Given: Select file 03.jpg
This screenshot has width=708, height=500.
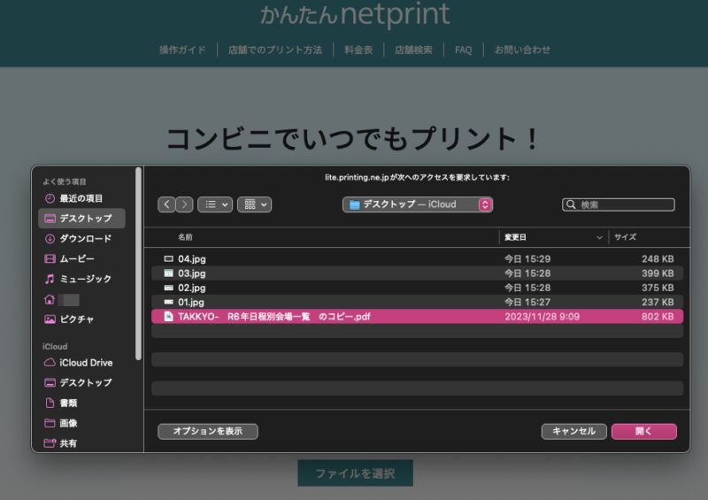Looking at the screenshot, I should 417,273.
